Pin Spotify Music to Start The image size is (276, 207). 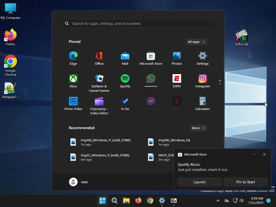(x=246, y=182)
